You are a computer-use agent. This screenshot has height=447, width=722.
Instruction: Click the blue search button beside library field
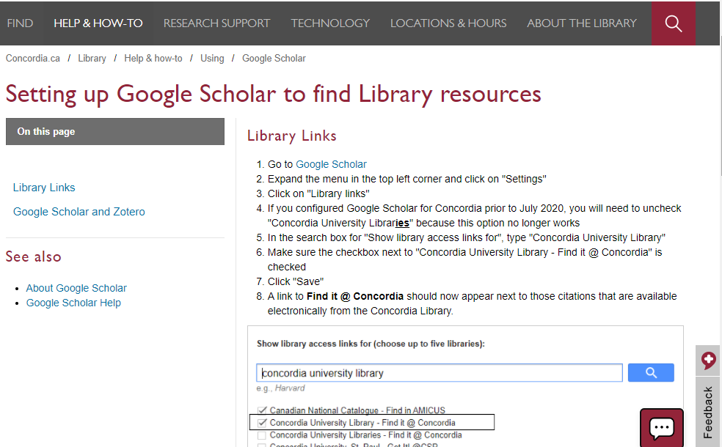tap(651, 372)
